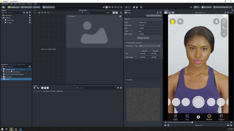Toggle the Envmap object checkbox
Screen dimensions: 234x131
tap(30, 20)
